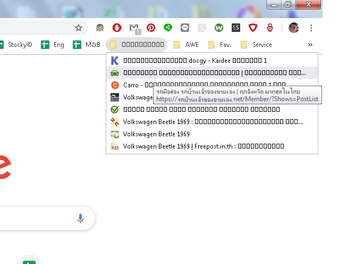Click the orange Carro C favicon
Viewport: 355px width, 264px height.
115,85
